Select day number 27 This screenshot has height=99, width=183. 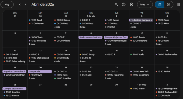tap(40, 85)
